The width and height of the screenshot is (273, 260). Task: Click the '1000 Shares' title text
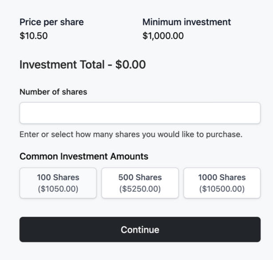point(222,177)
